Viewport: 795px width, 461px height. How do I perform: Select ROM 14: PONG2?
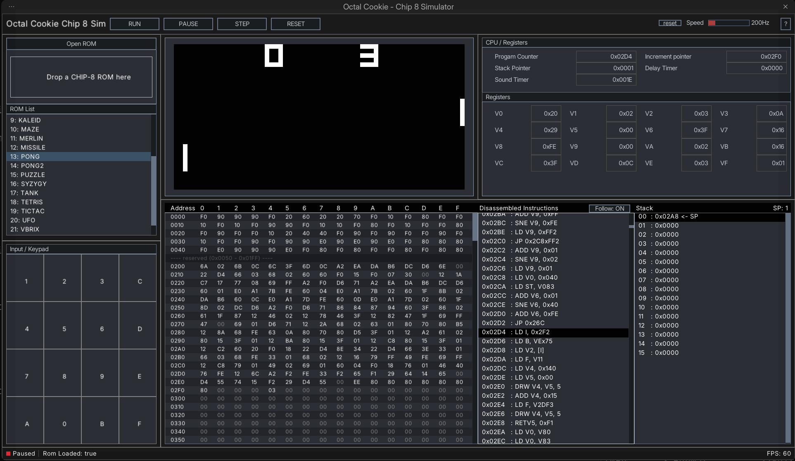click(x=79, y=166)
